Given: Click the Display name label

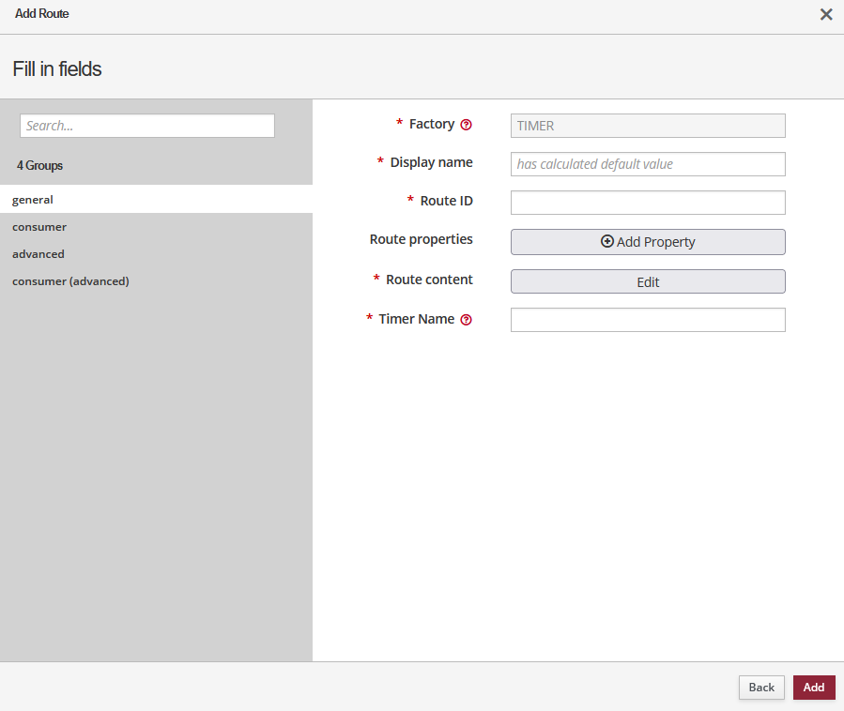Looking at the screenshot, I should (x=431, y=162).
